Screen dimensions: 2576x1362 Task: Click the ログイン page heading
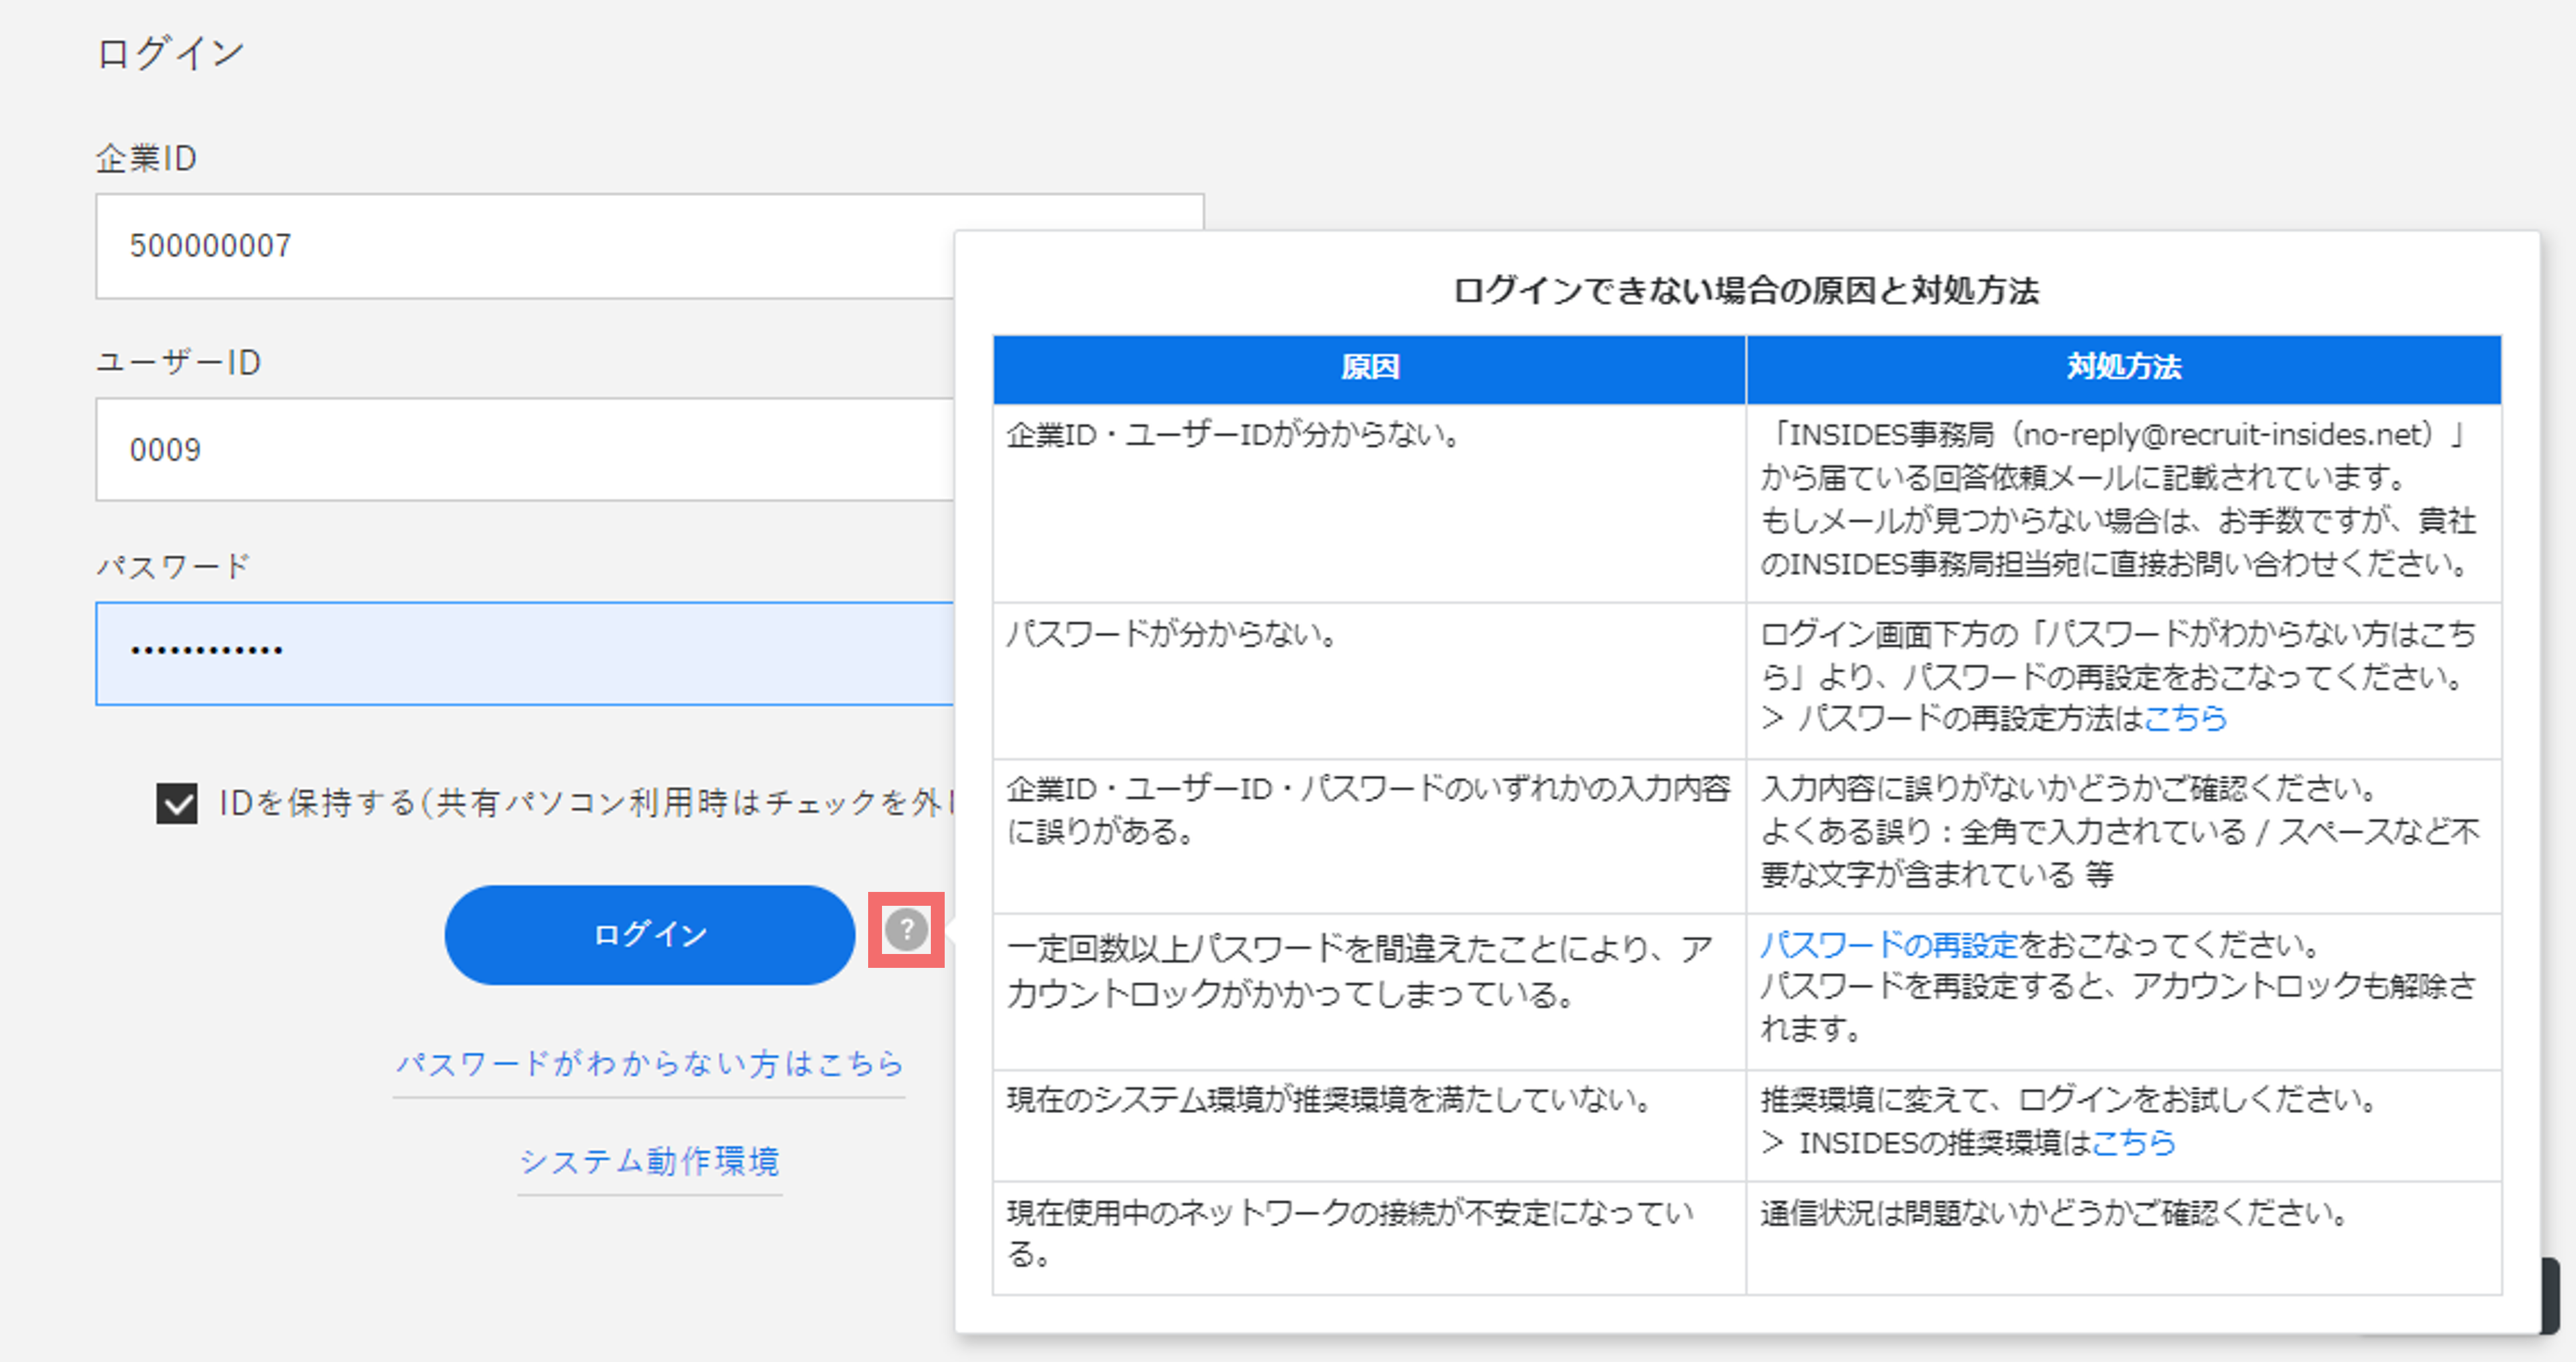pos(171,53)
